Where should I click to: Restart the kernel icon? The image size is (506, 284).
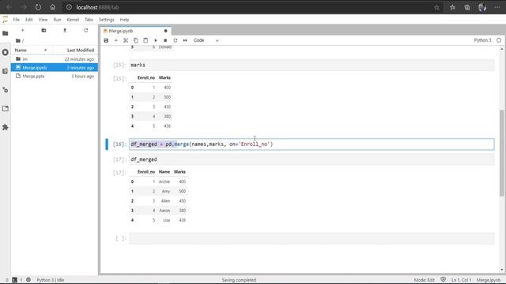[x=176, y=40]
